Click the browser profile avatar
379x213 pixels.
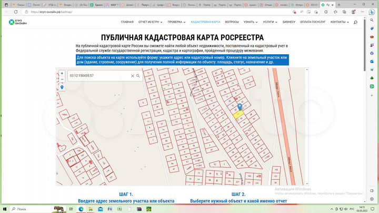(353, 12)
